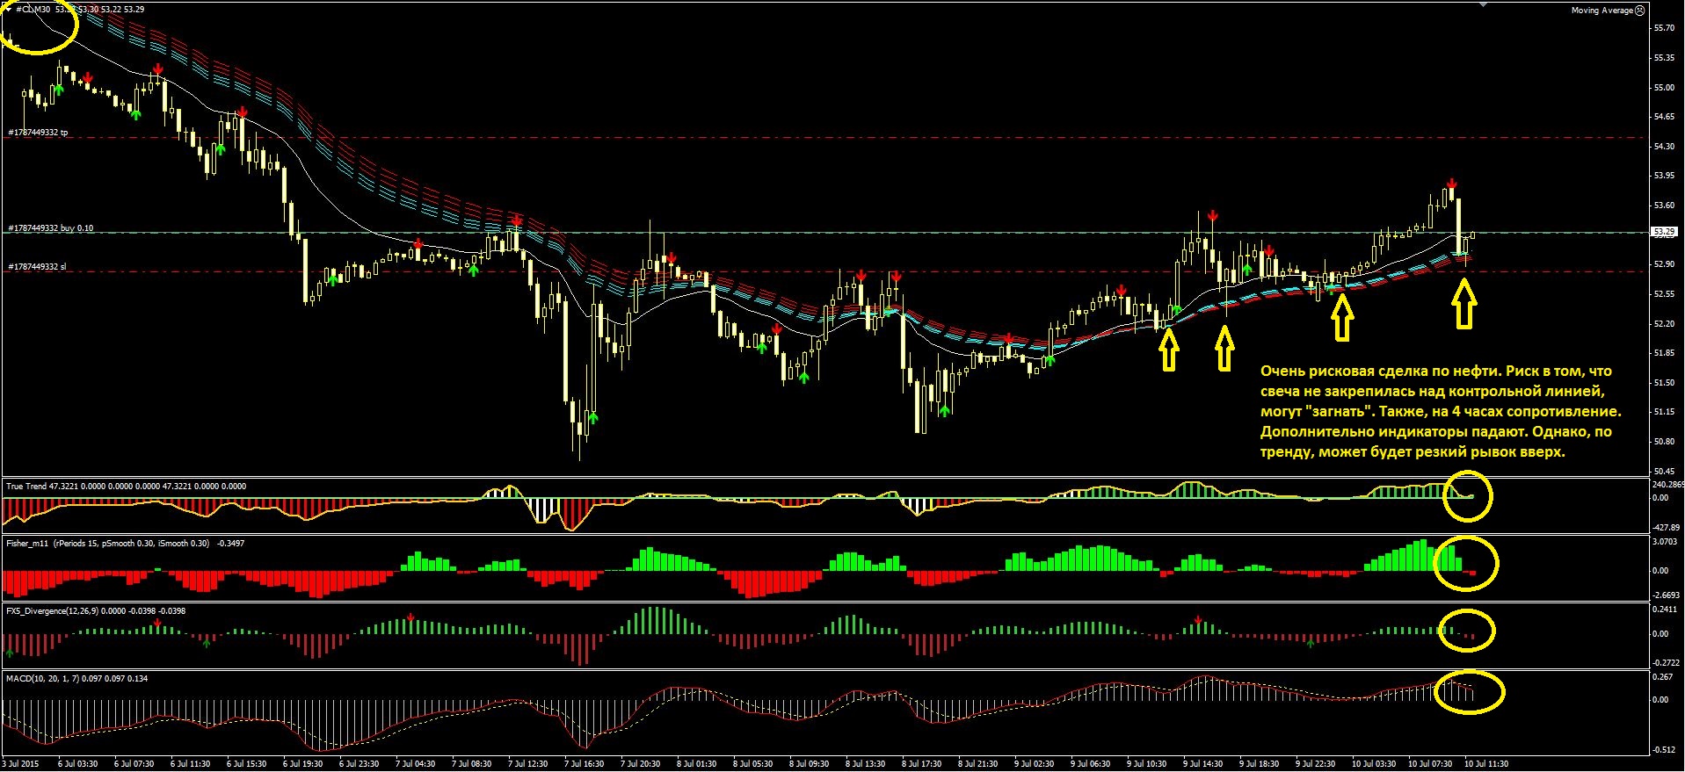This screenshot has width=1685, height=772.
Task: Click the #CL,M30 chart title text
Action: click(33, 9)
